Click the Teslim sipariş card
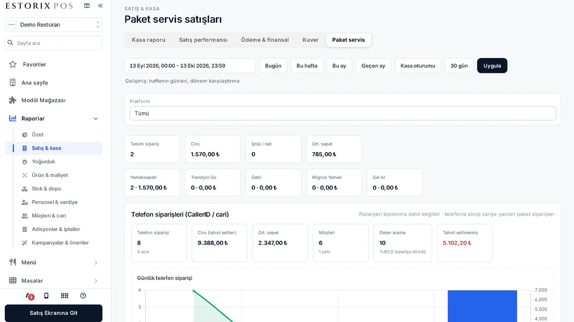Screen dimensions: 574x322 [x=152, y=149]
